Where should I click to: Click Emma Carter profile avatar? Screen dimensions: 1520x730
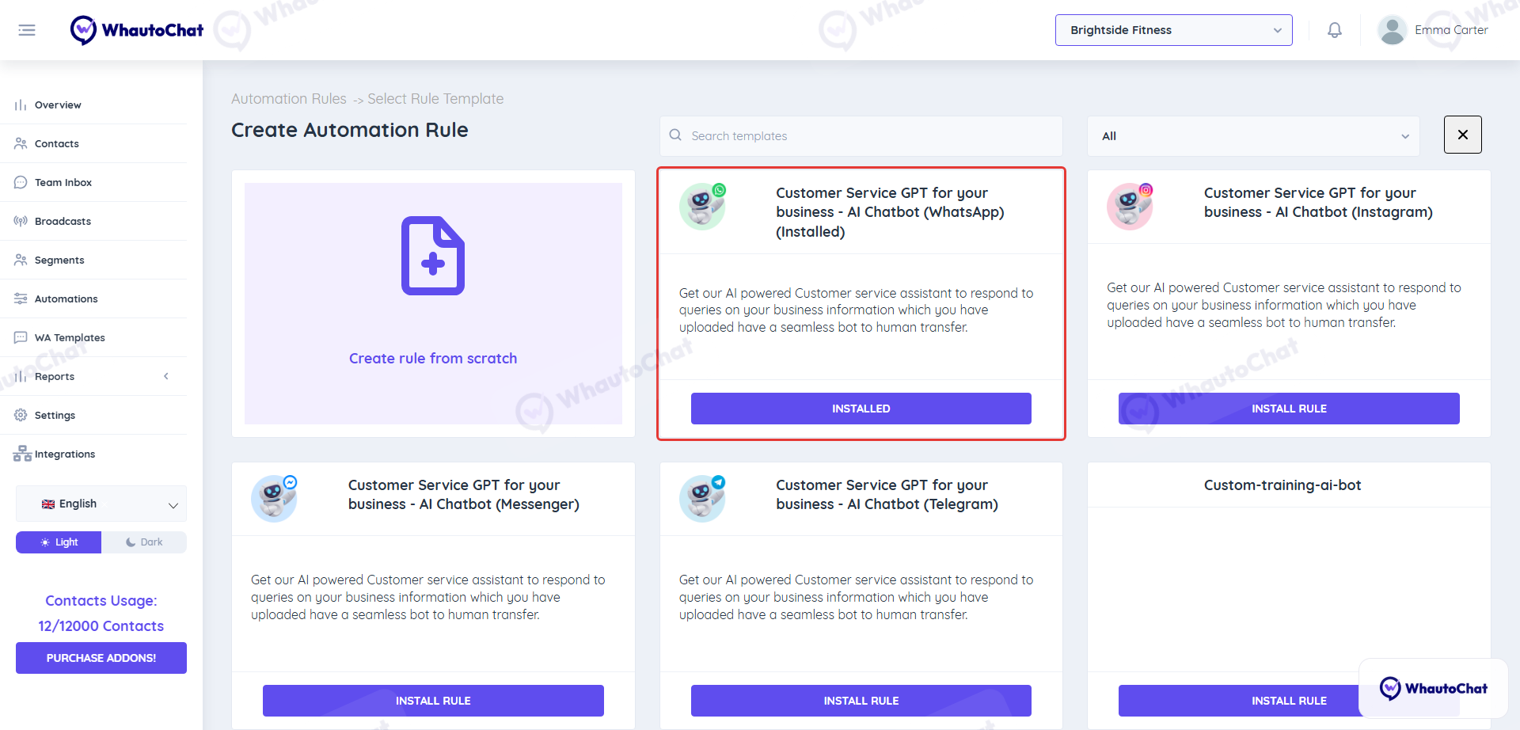pos(1392,30)
